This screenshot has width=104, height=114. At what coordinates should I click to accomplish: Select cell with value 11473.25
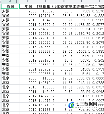point(82,25)
